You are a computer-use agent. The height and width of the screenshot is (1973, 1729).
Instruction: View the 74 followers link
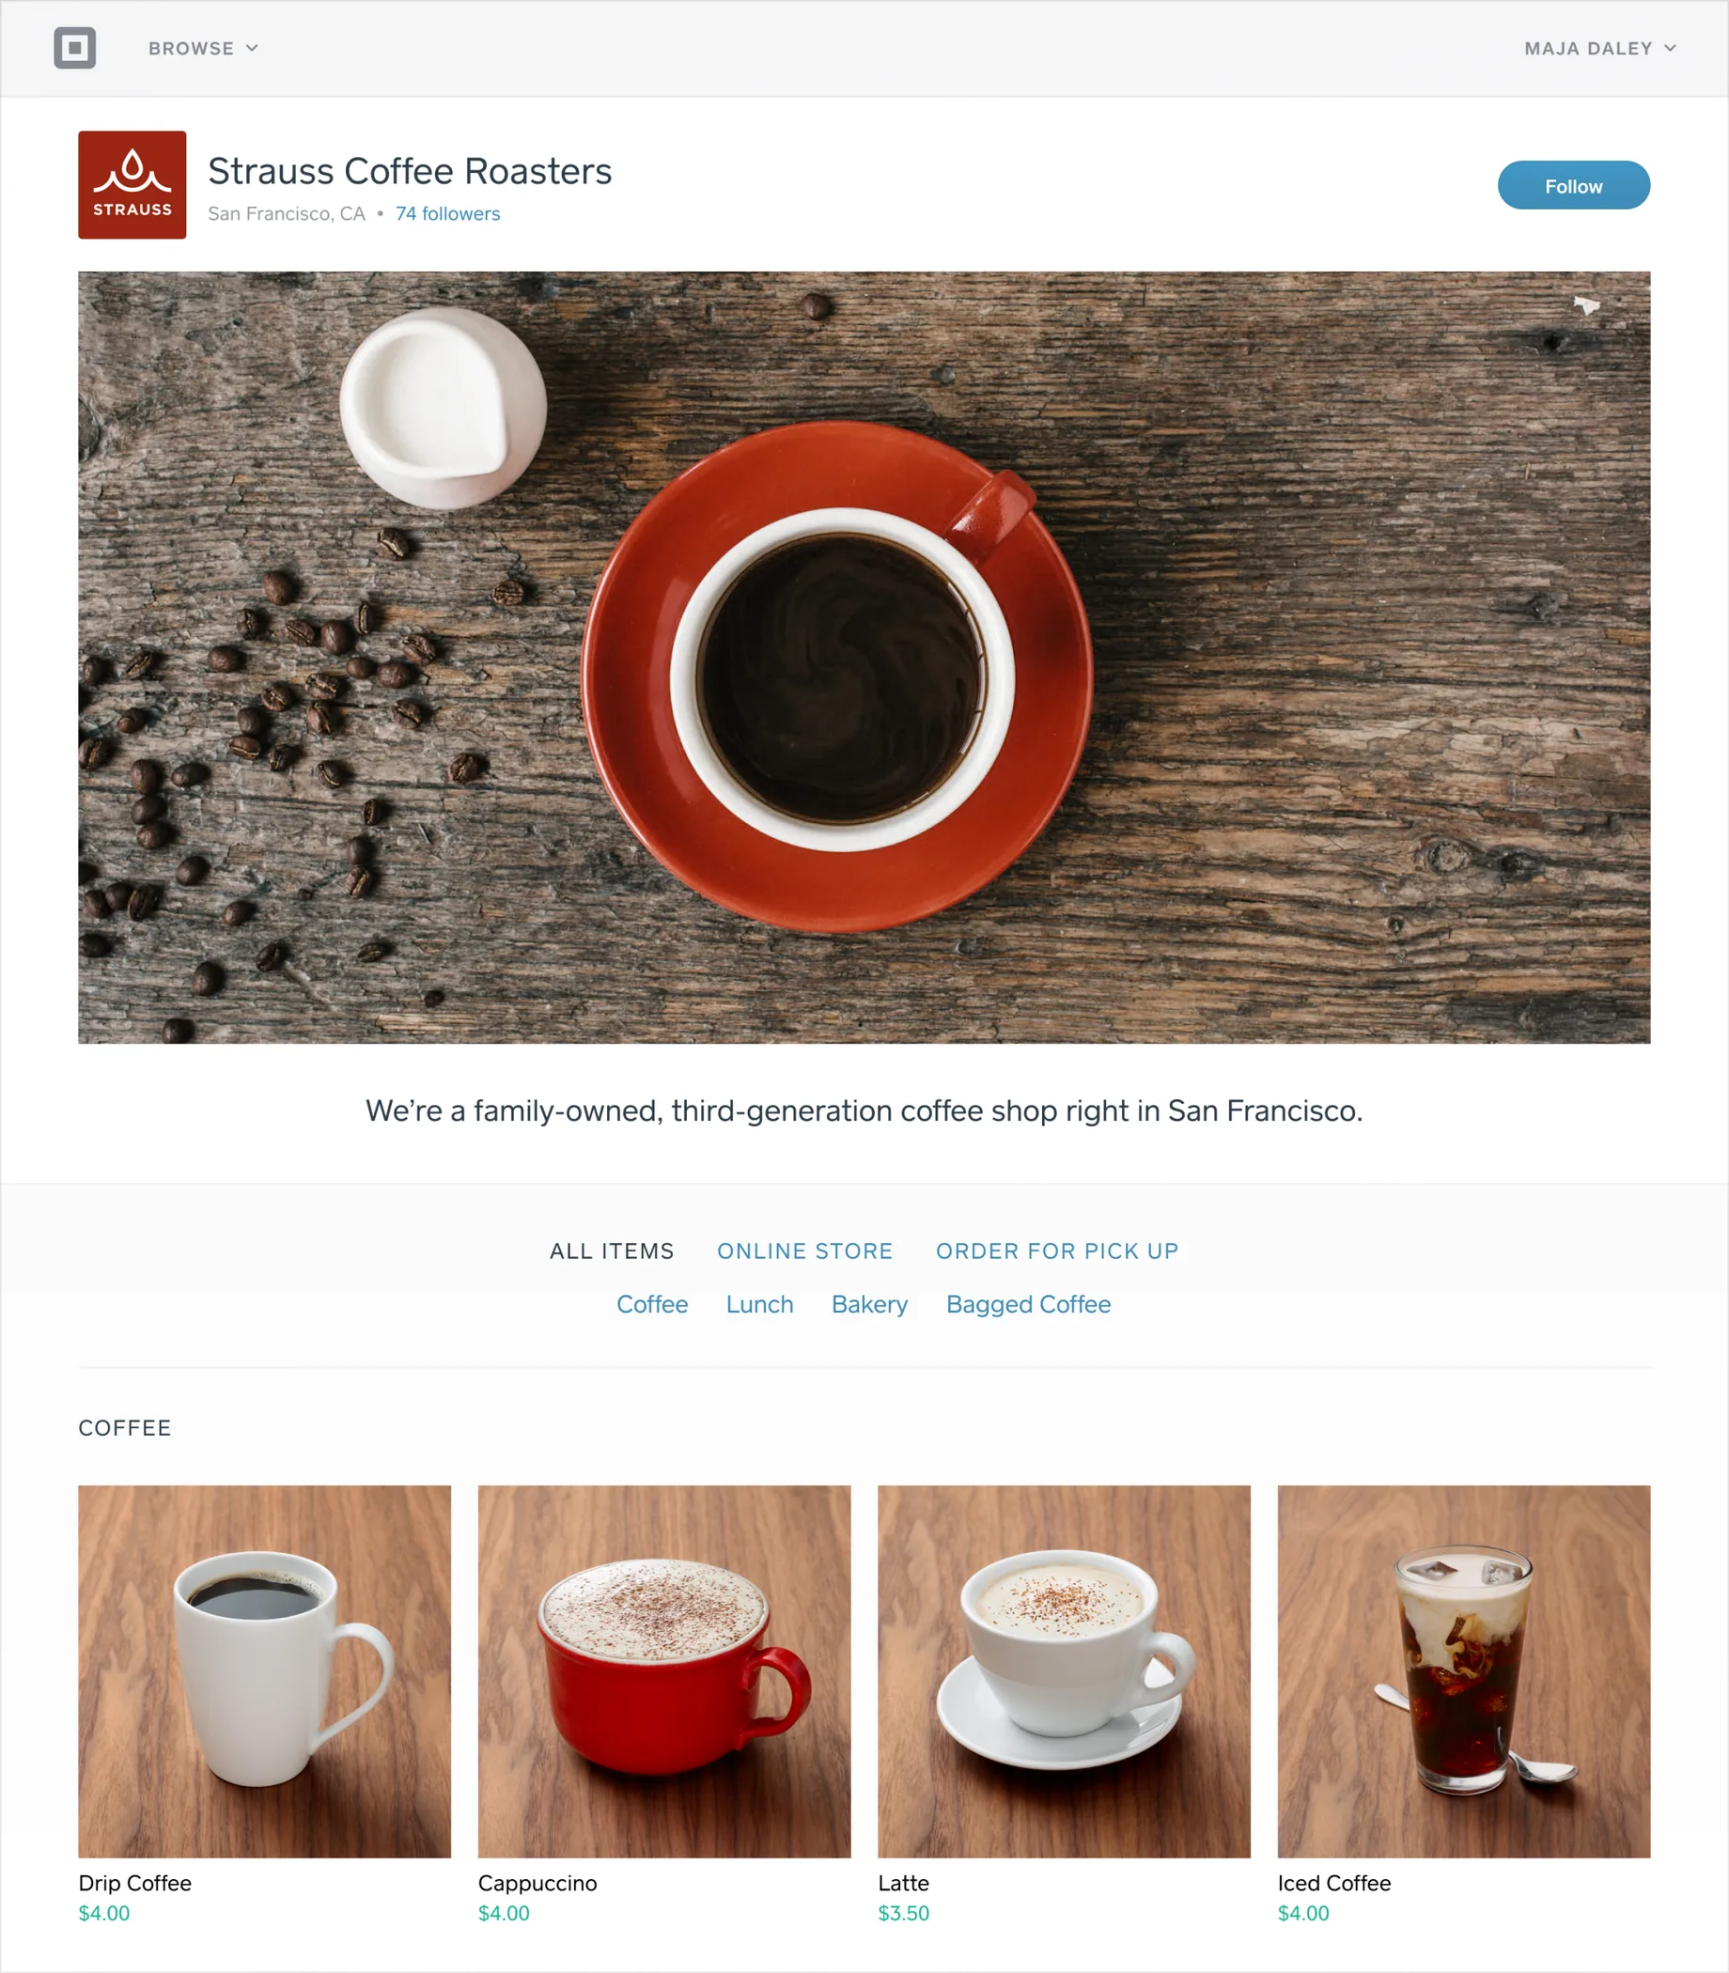447,214
